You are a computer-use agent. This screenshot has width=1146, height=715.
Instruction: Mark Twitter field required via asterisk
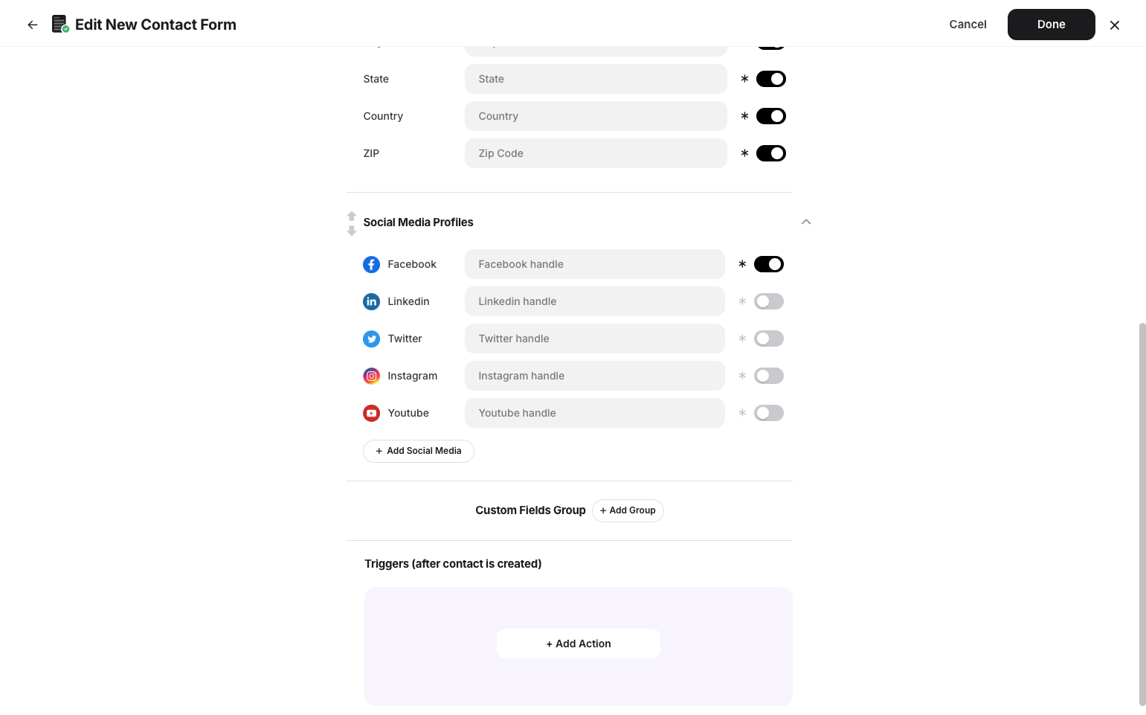point(742,339)
